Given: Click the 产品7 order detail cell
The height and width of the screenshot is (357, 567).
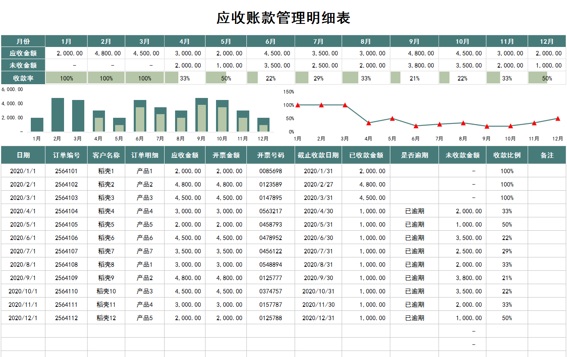Looking at the screenshot, I should click(x=145, y=251).
